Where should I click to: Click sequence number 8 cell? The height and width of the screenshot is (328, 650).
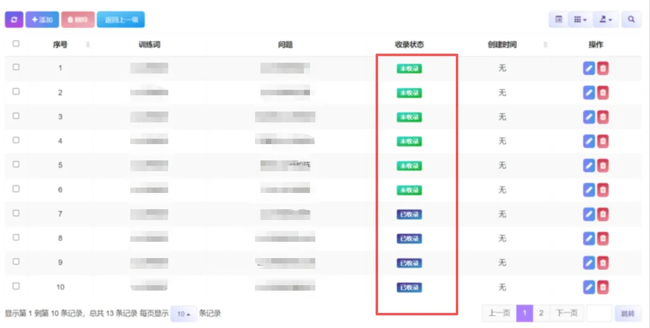pyautogui.click(x=60, y=238)
